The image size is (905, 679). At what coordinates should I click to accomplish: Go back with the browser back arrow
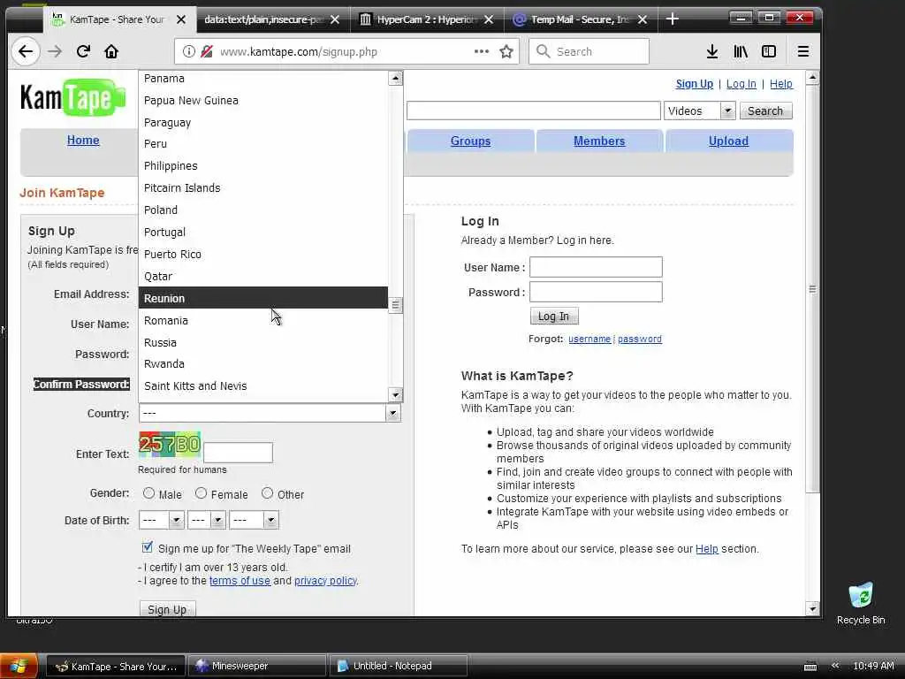tap(26, 51)
